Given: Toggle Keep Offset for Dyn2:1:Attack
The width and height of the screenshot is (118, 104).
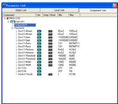Looking at the screenshot, I should point(50,34).
